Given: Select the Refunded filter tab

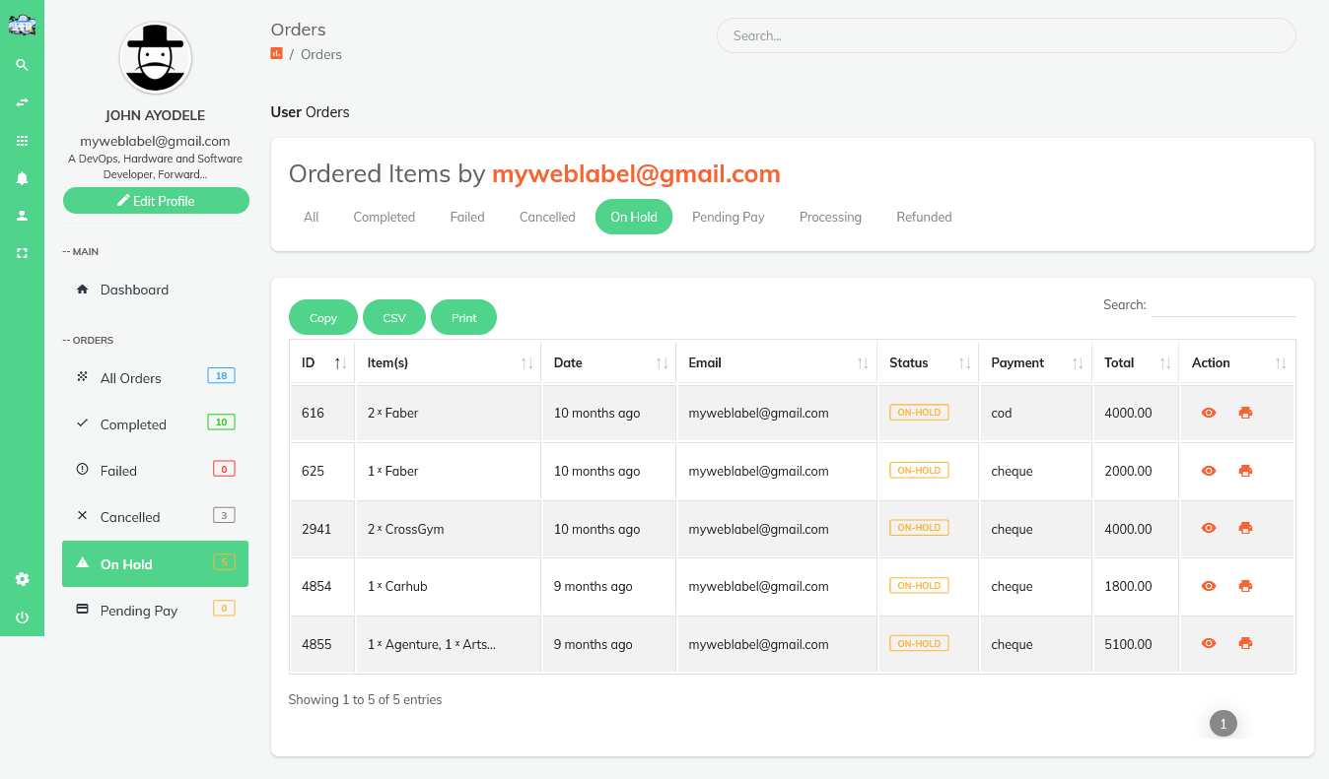Looking at the screenshot, I should (x=924, y=217).
